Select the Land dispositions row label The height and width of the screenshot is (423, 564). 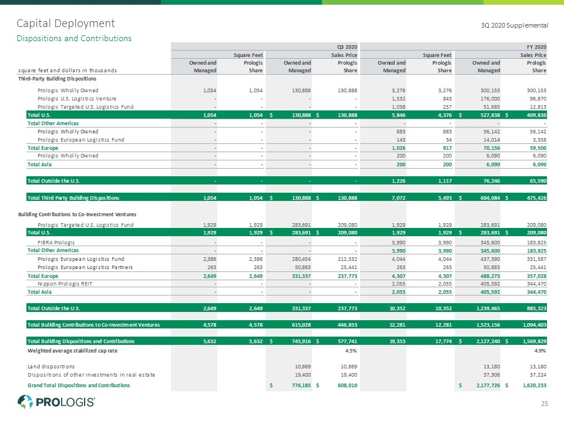click(x=51, y=367)
